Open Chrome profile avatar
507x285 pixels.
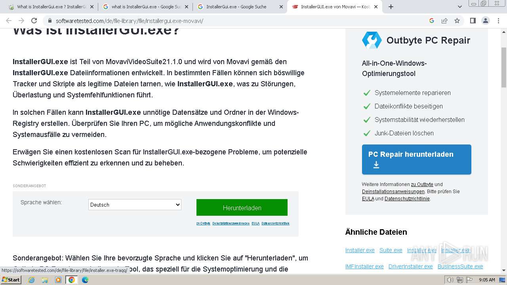[x=485, y=21]
